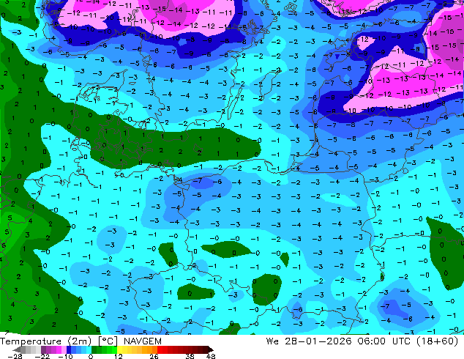This screenshot has width=464, height=359.
Task: Click the dark blue segment of the color scale
Action: (69, 349)
